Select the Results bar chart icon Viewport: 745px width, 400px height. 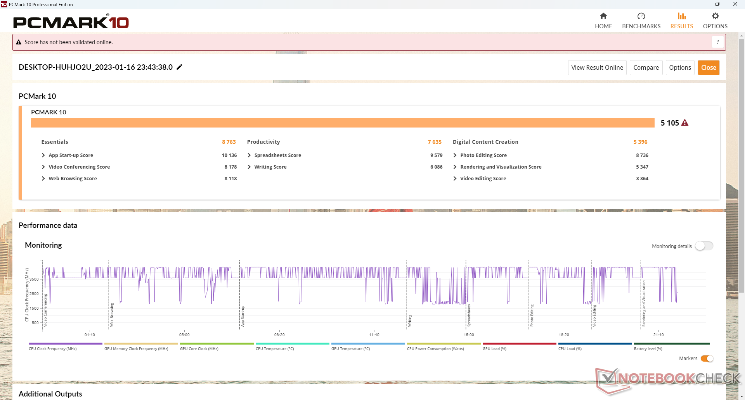tap(681, 16)
